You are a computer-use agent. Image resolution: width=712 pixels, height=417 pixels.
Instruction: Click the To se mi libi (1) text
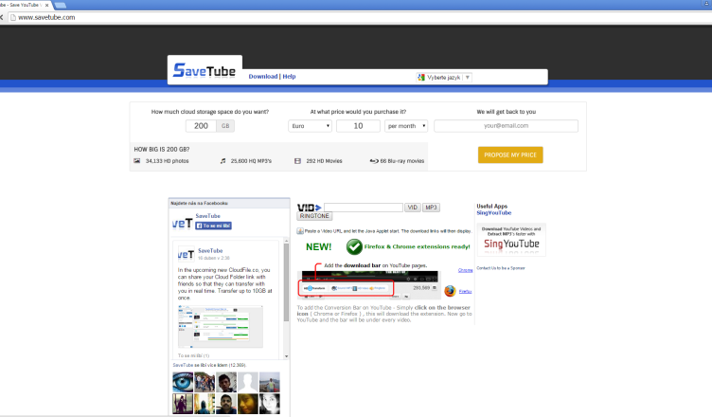point(193,355)
